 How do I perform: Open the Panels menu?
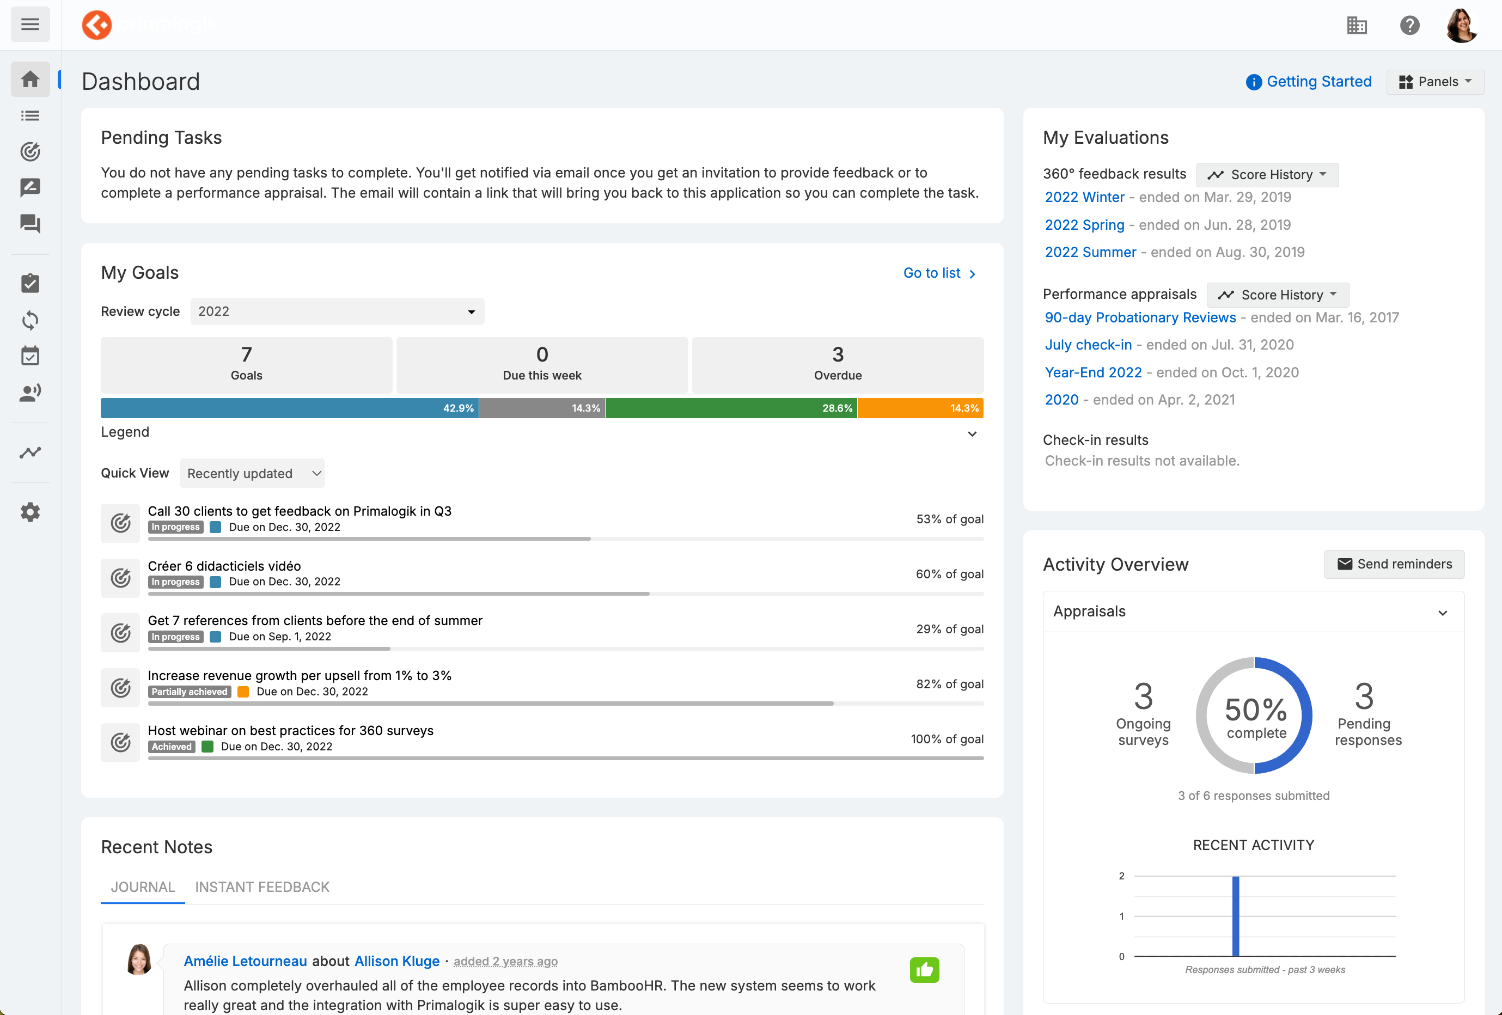[x=1435, y=81]
